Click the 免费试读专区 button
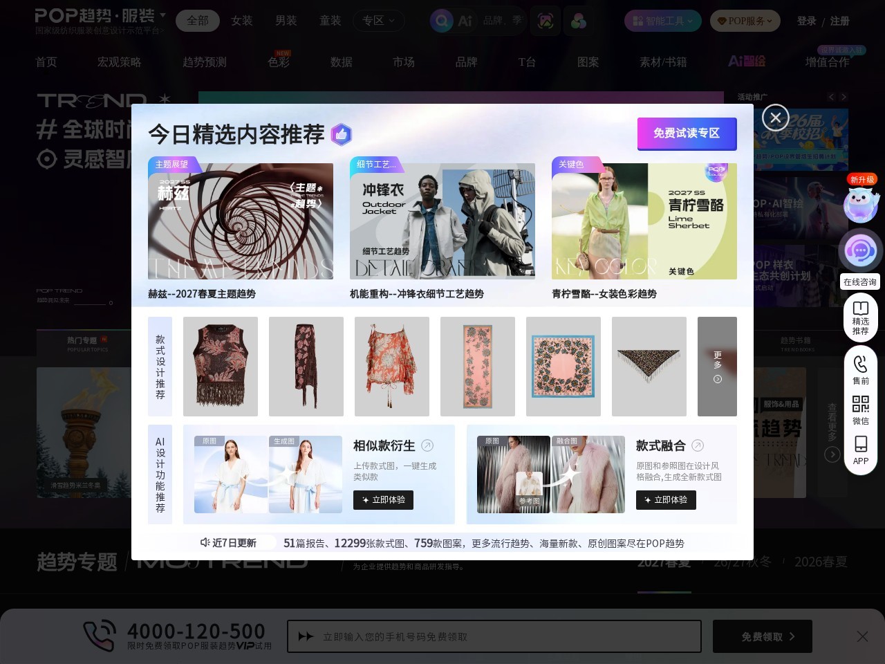885x664 pixels. tap(687, 133)
